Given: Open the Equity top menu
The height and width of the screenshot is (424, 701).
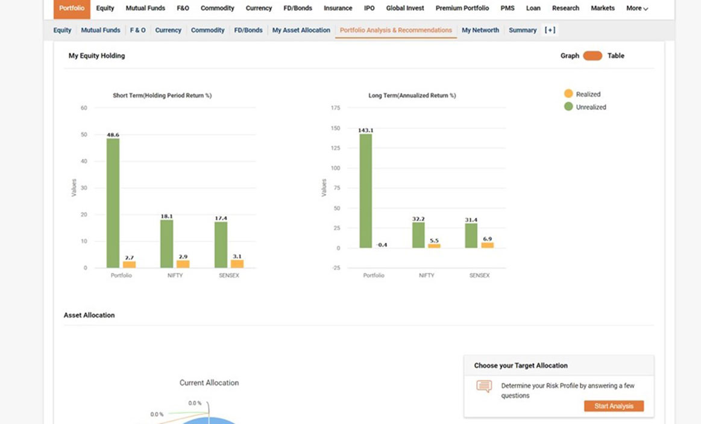Looking at the screenshot, I should coord(105,8).
